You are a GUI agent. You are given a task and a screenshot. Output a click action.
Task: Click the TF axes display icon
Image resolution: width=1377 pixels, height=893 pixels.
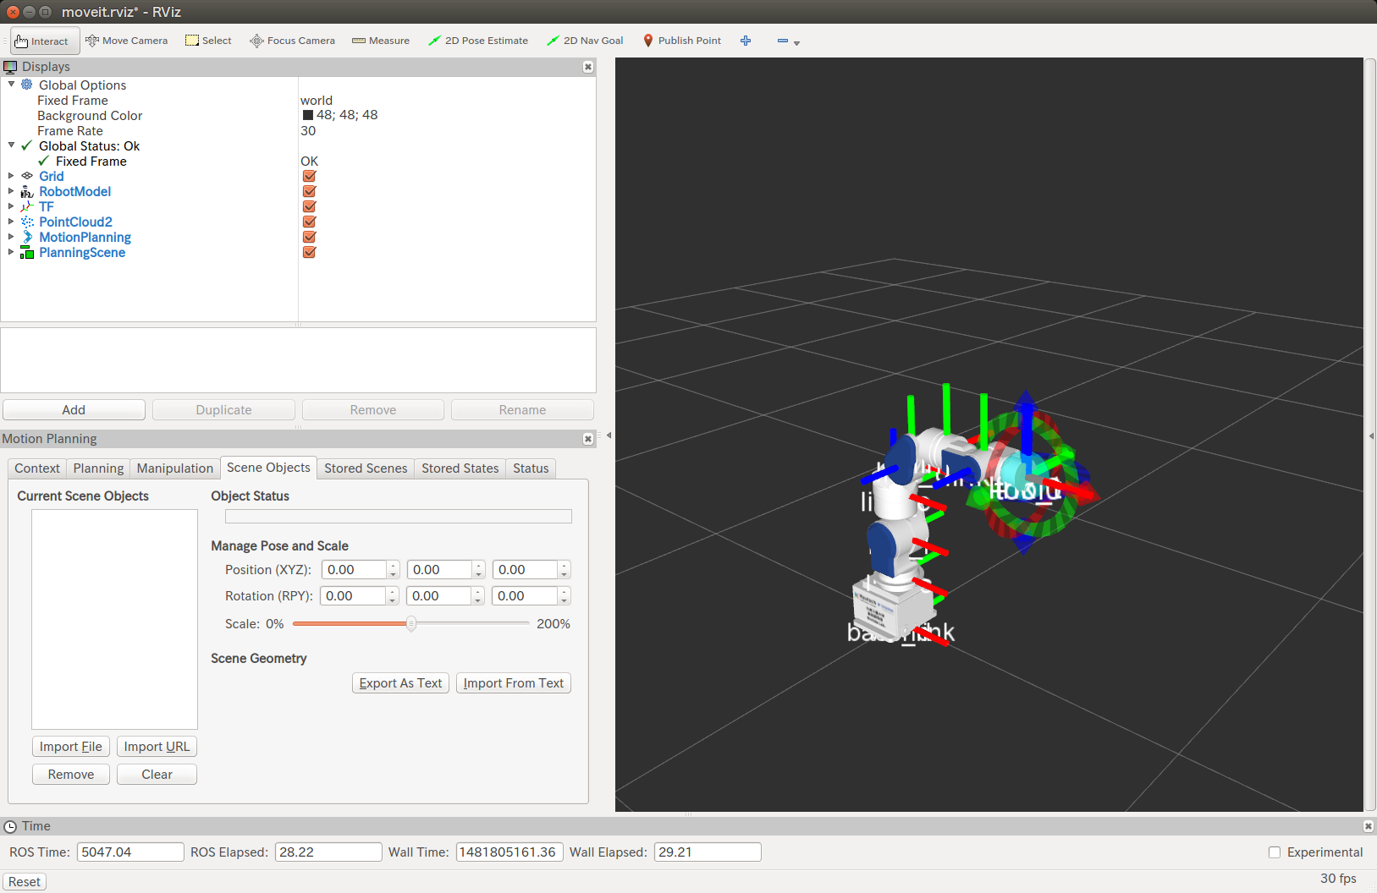(x=27, y=206)
